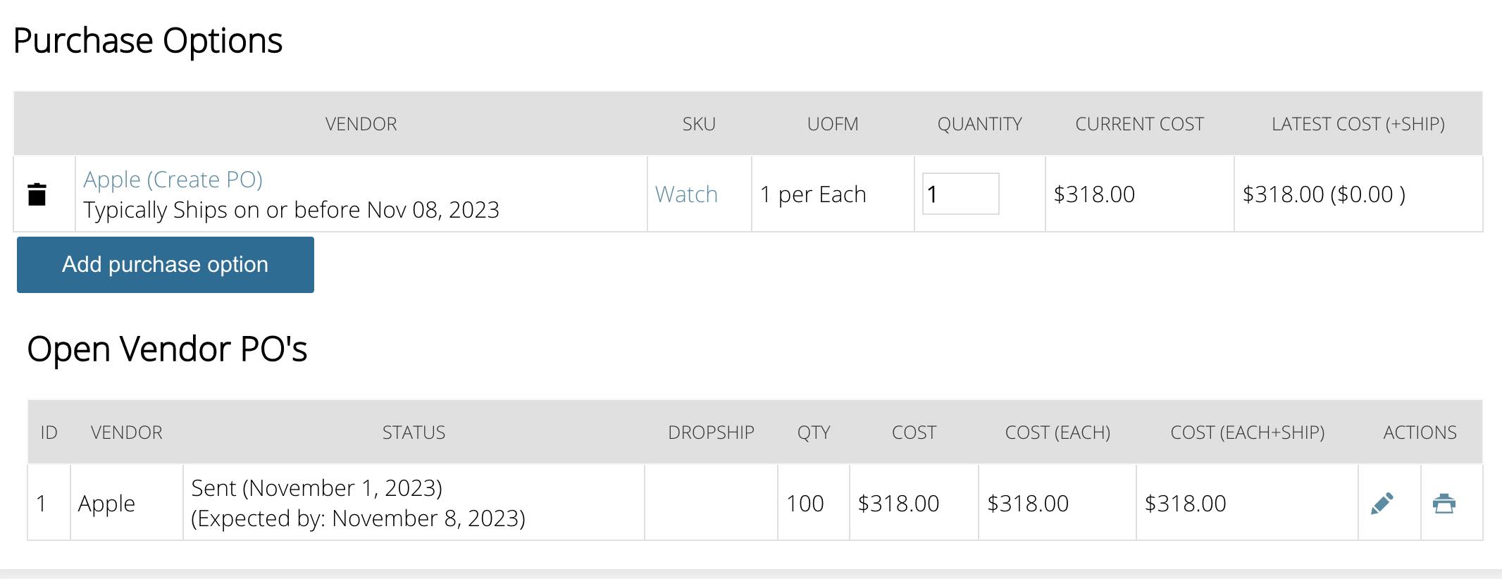
Task: Click the Add purchase option button
Action: click(166, 265)
